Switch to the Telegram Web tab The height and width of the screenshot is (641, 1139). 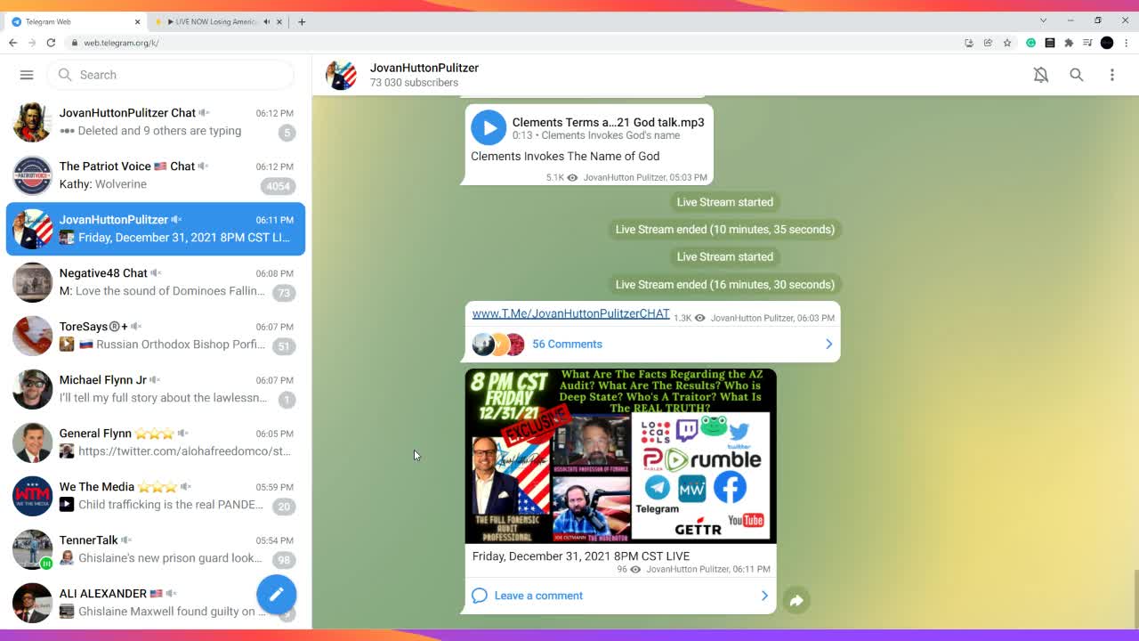pos(76,21)
